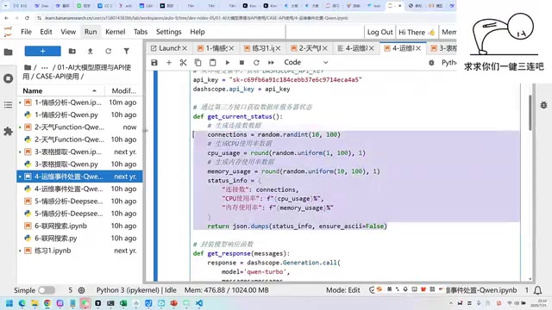Image resolution: width=552 pixels, height=310 pixels.
Task: Insert a cell below with plus icon
Action: pos(169,63)
